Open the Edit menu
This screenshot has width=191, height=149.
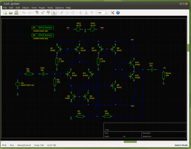point(11,7)
